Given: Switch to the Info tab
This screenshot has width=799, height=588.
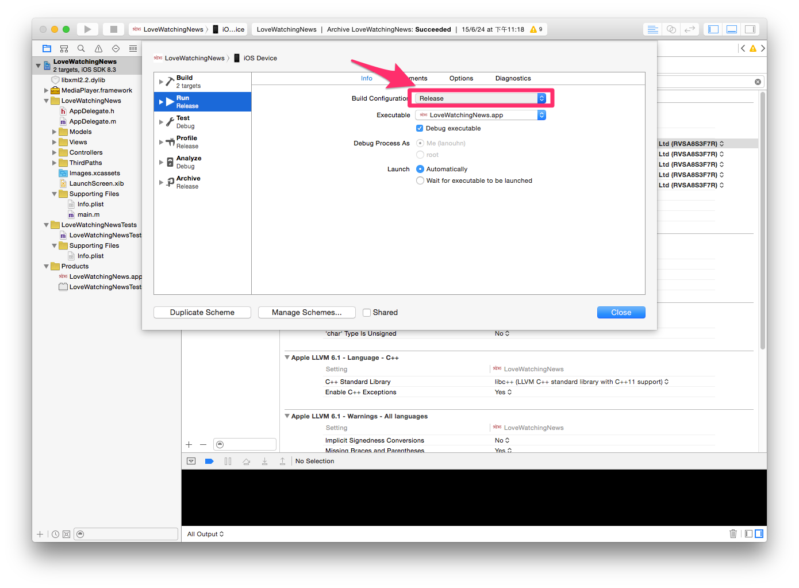Looking at the screenshot, I should click(367, 78).
